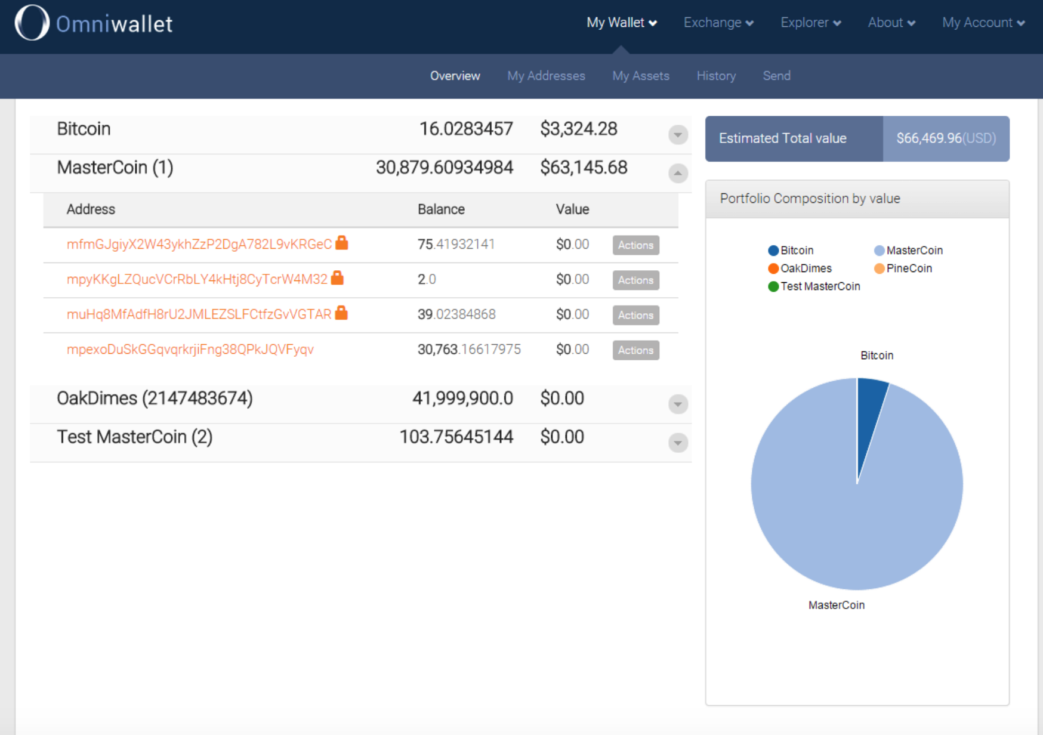Switch to the My Addresses tab
Image resolution: width=1043 pixels, height=735 pixels.
546,76
